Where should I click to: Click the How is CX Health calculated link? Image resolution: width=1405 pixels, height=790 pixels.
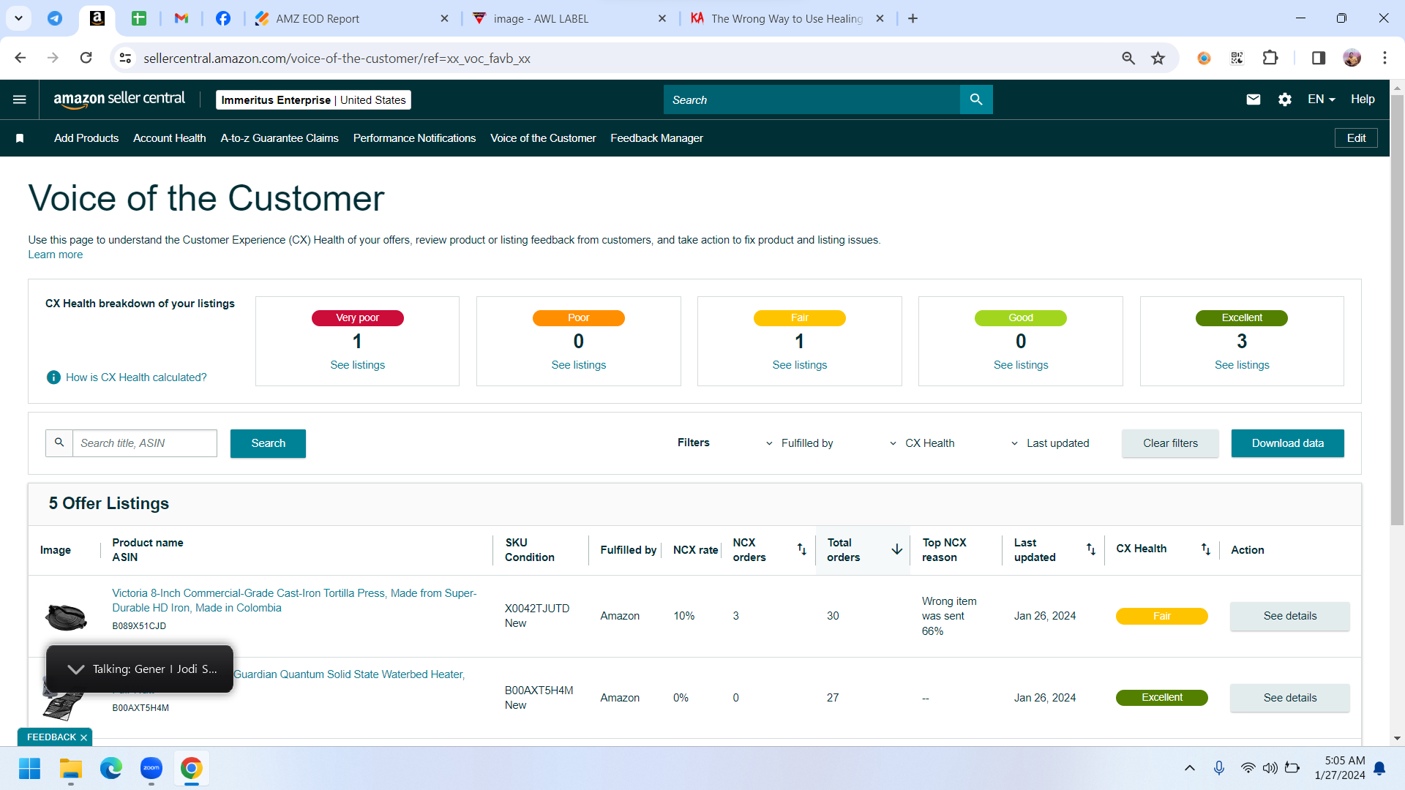[136, 377]
